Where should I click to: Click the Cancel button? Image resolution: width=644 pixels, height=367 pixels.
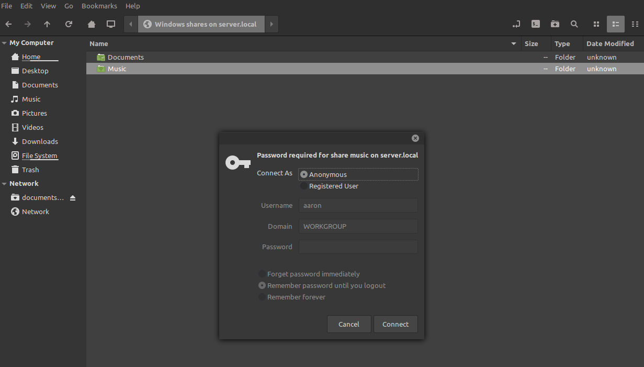(x=349, y=324)
